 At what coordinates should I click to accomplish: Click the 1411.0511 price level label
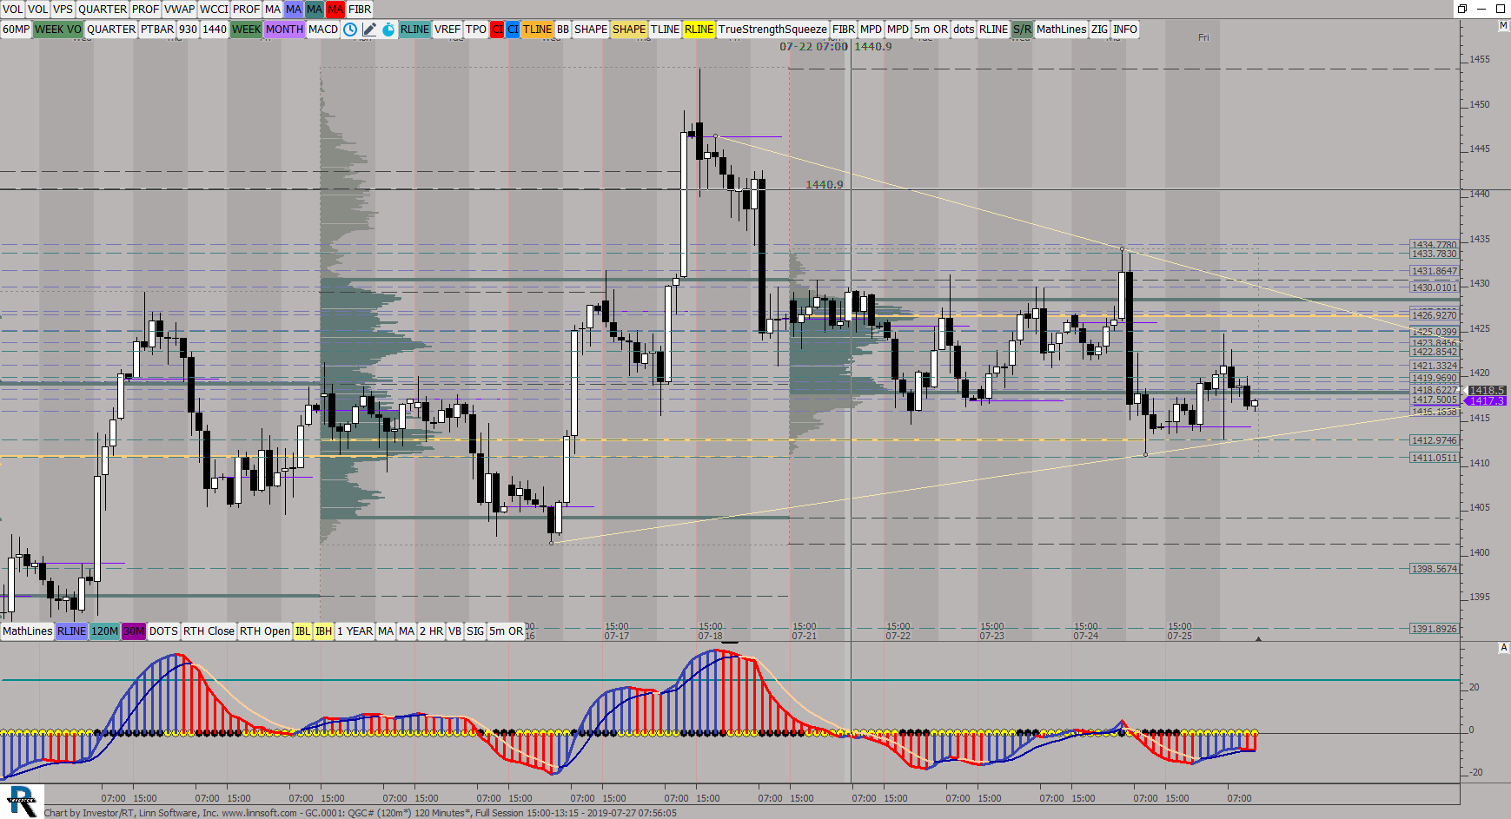point(1434,458)
